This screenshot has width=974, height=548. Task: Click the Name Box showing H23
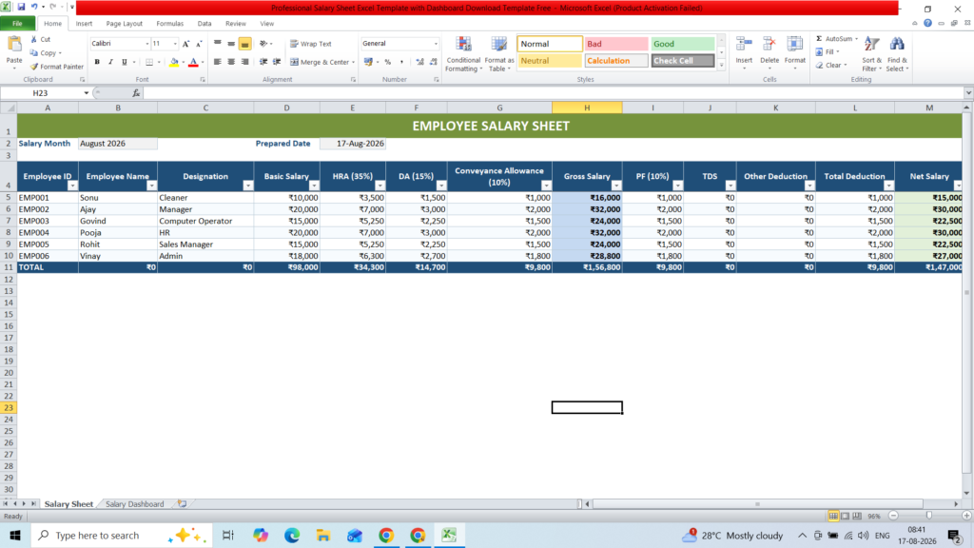40,93
